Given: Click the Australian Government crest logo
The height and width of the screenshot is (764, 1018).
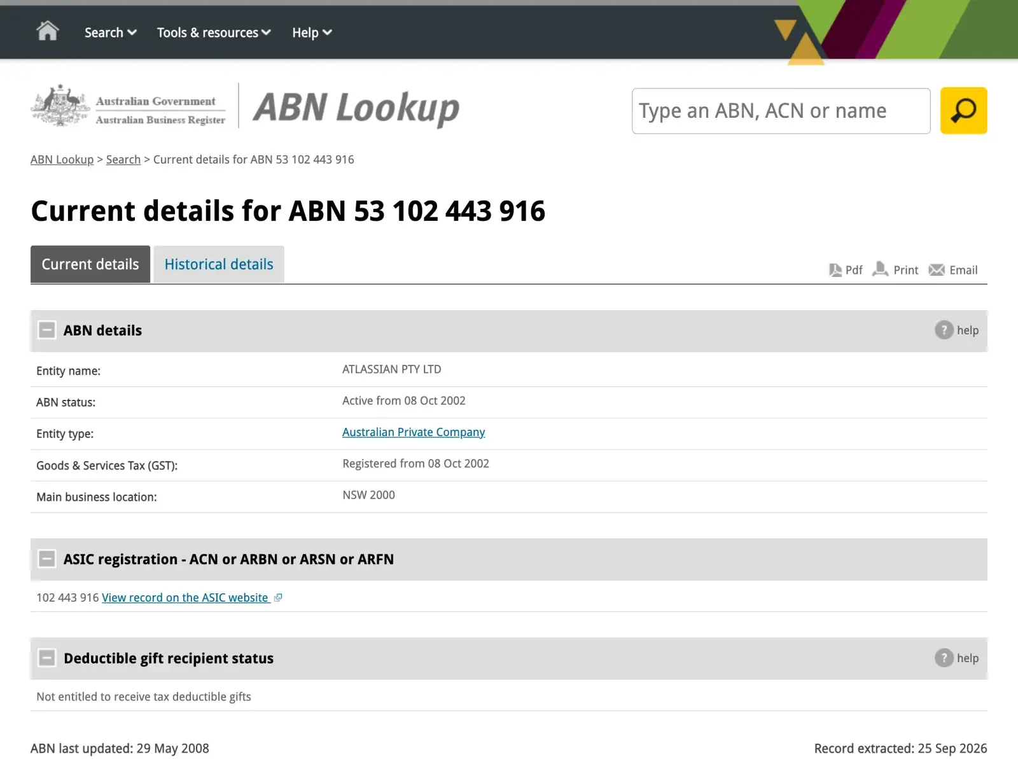Looking at the screenshot, I should click(x=60, y=106).
